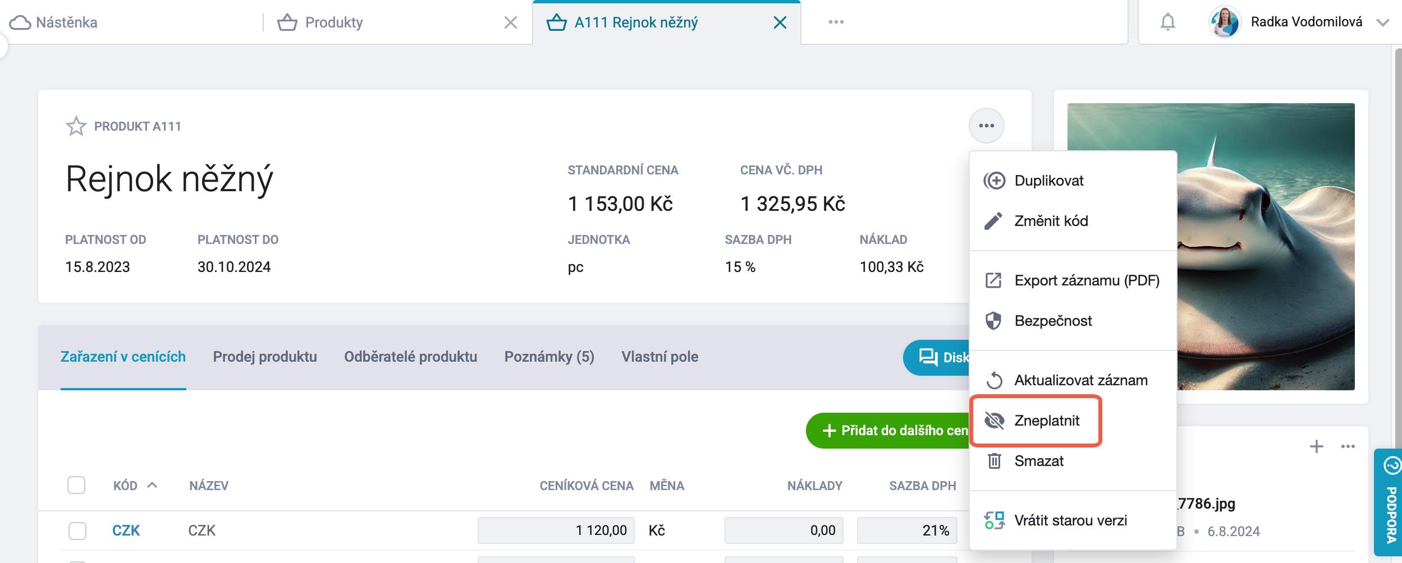Choose Změnit kód from the menu
Image resolution: width=1402 pixels, height=563 pixels.
click(1073, 221)
